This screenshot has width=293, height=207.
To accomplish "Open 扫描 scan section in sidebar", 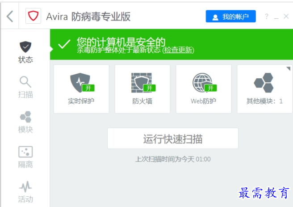I will click(x=25, y=87).
